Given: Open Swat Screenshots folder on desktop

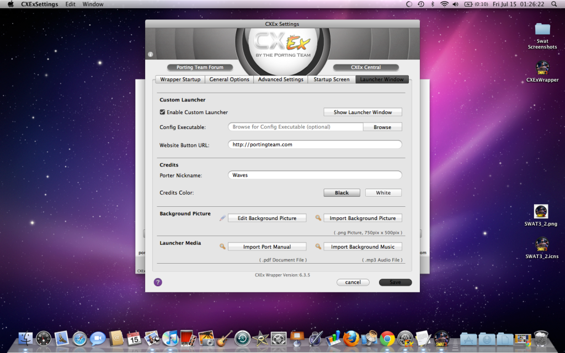Looking at the screenshot, I should (542, 36).
